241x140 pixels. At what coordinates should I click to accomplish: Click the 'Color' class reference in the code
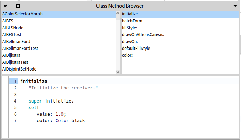pyautogui.click(x=62, y=120)
